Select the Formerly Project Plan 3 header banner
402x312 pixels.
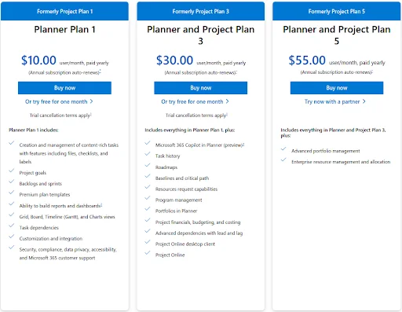pos(200,11)
